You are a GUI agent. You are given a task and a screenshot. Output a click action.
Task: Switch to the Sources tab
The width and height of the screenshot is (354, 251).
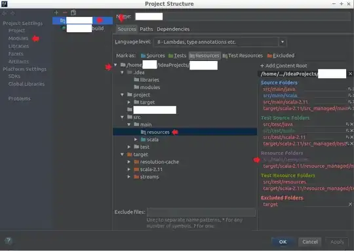(127, 29)
